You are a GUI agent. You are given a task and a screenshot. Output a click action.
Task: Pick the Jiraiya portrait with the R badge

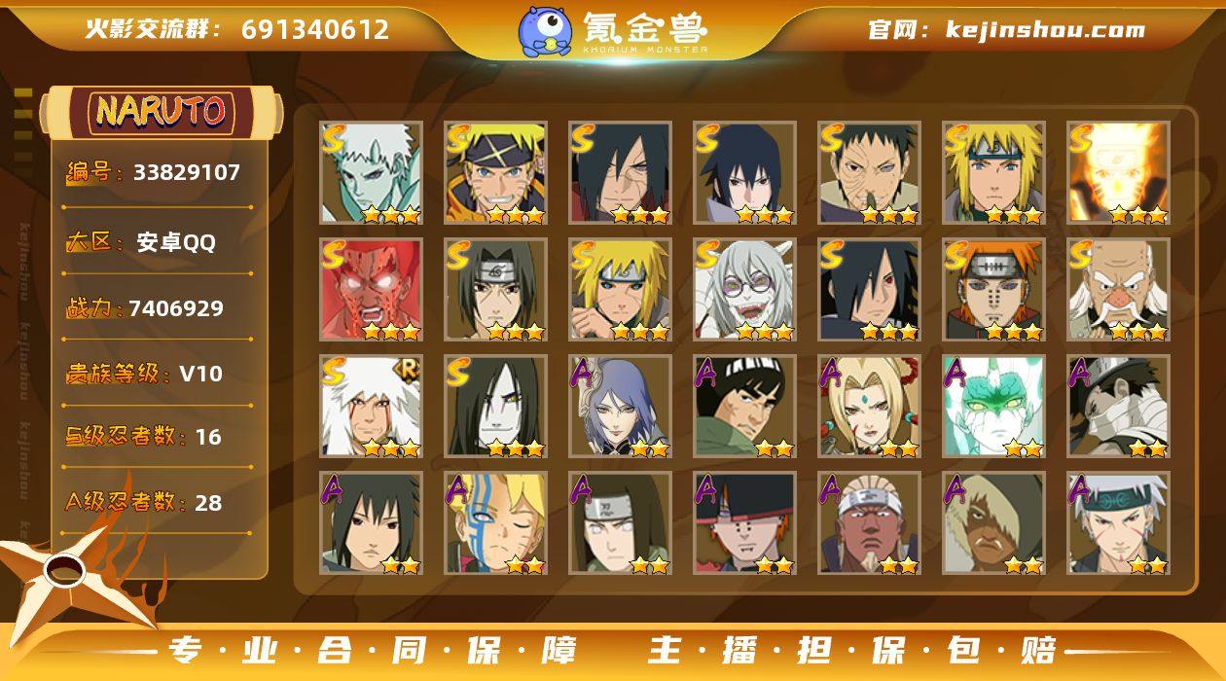coord(371,406)
